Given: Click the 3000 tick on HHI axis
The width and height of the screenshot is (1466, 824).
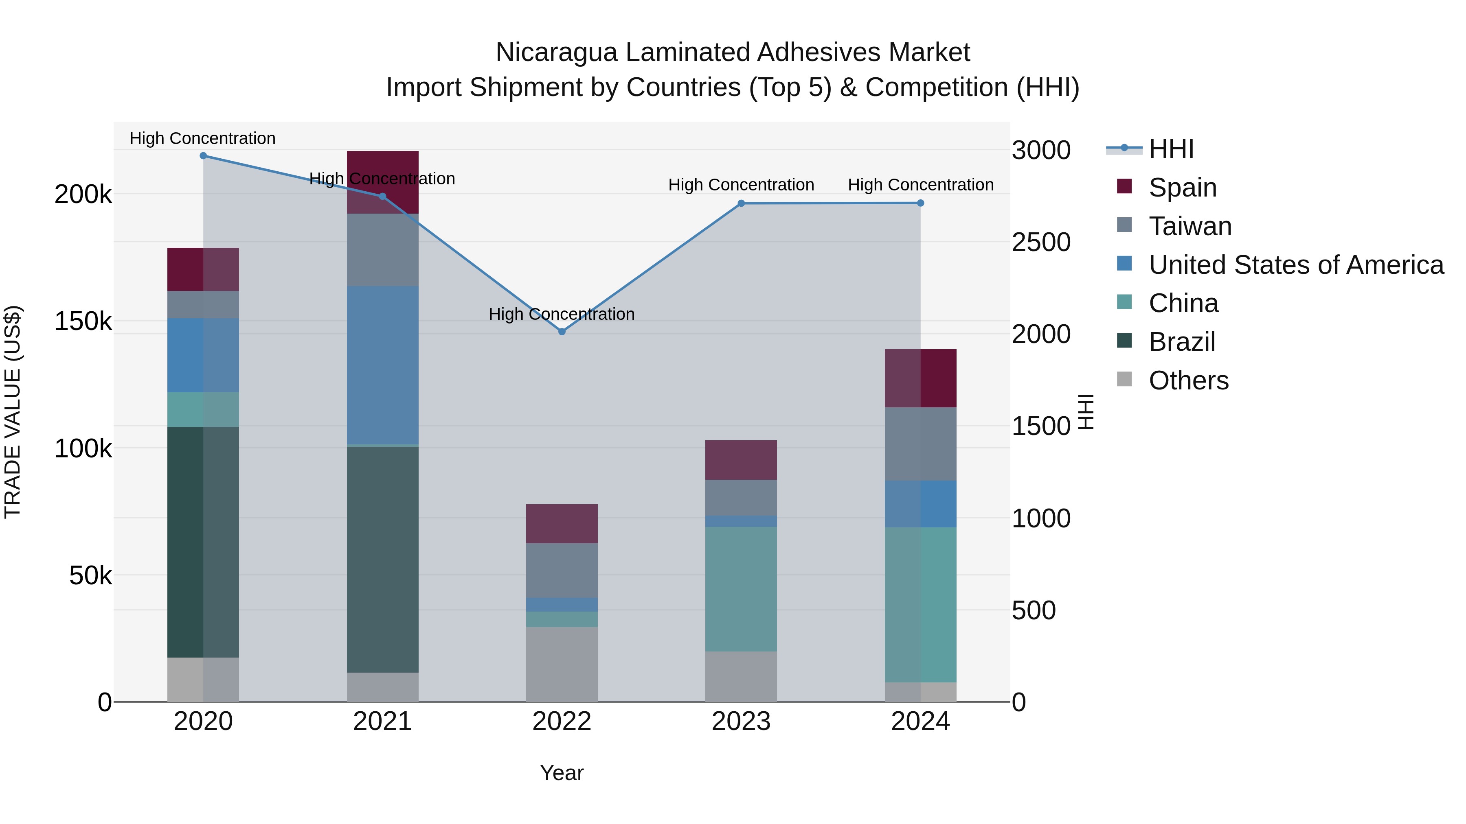Looking at the screenshot, I should (1041, 150).
